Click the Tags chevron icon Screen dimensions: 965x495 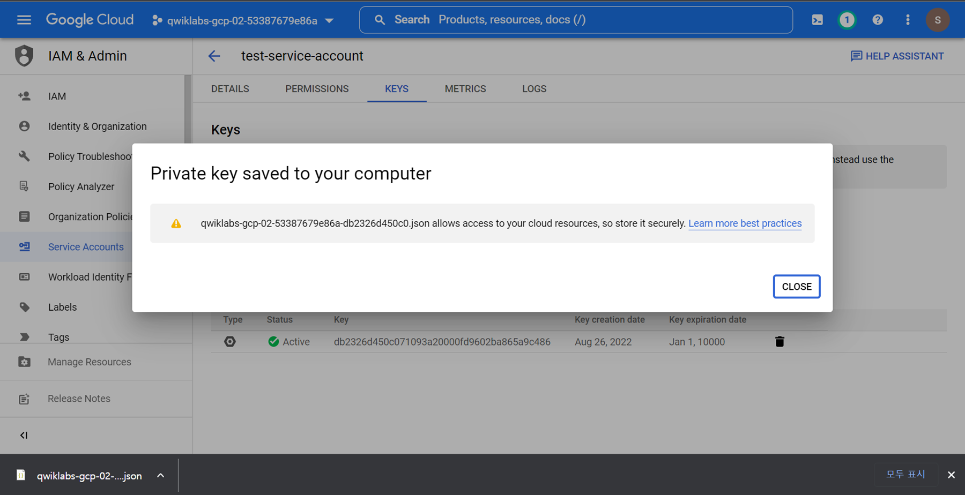point(24,337)
